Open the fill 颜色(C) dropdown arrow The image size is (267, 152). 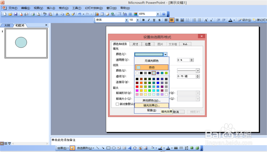pyautogui.click(x=165, y=54)
